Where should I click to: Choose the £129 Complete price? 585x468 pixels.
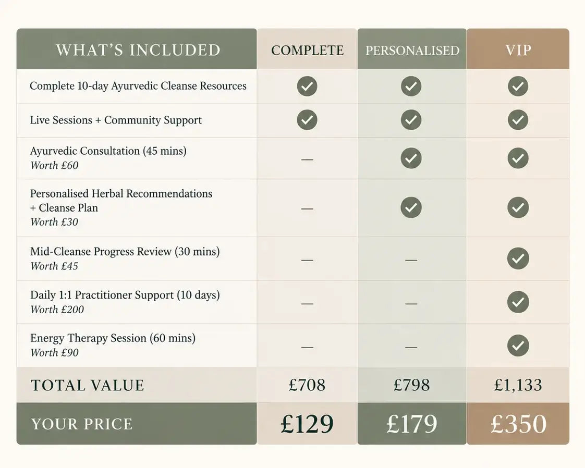tap(307, 424)
